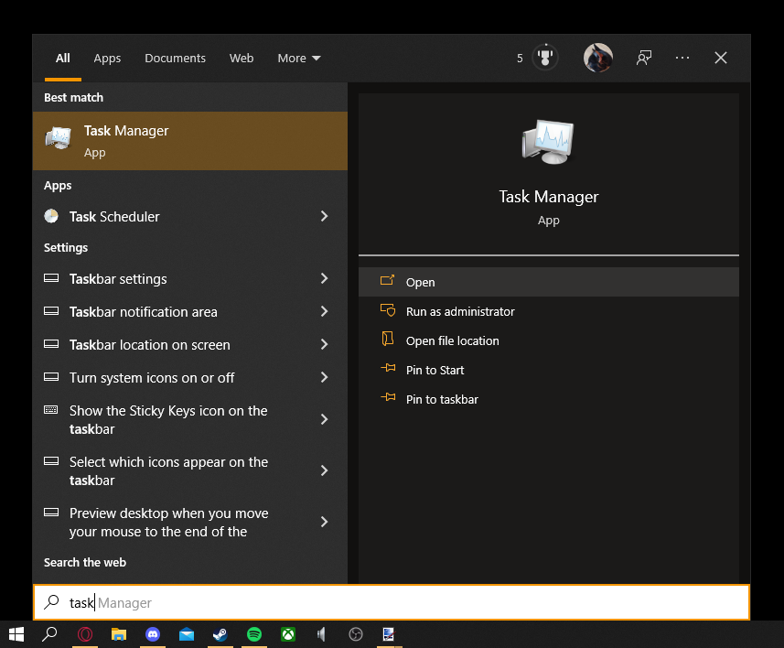Open Taskbar settings result

coord(190,278)
